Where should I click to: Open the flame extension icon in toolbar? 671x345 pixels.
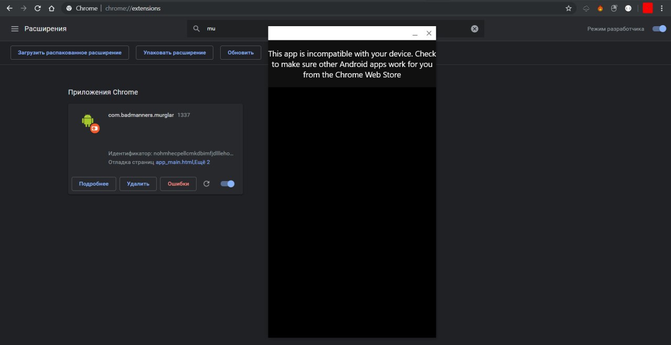(600, 8)
